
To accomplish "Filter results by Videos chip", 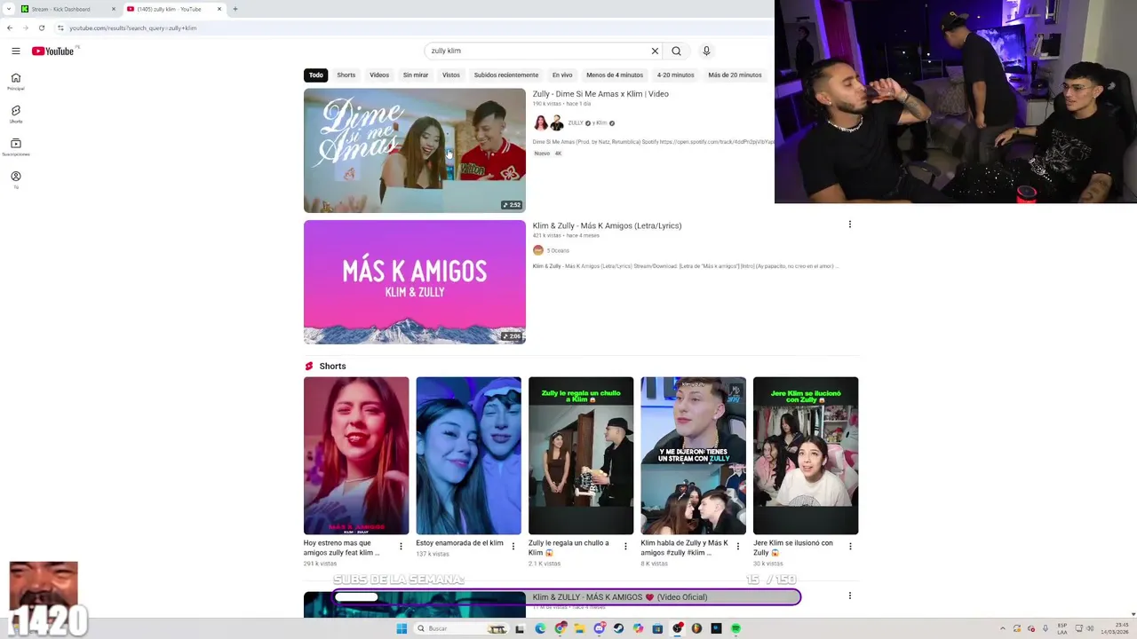I will [379, 75].
